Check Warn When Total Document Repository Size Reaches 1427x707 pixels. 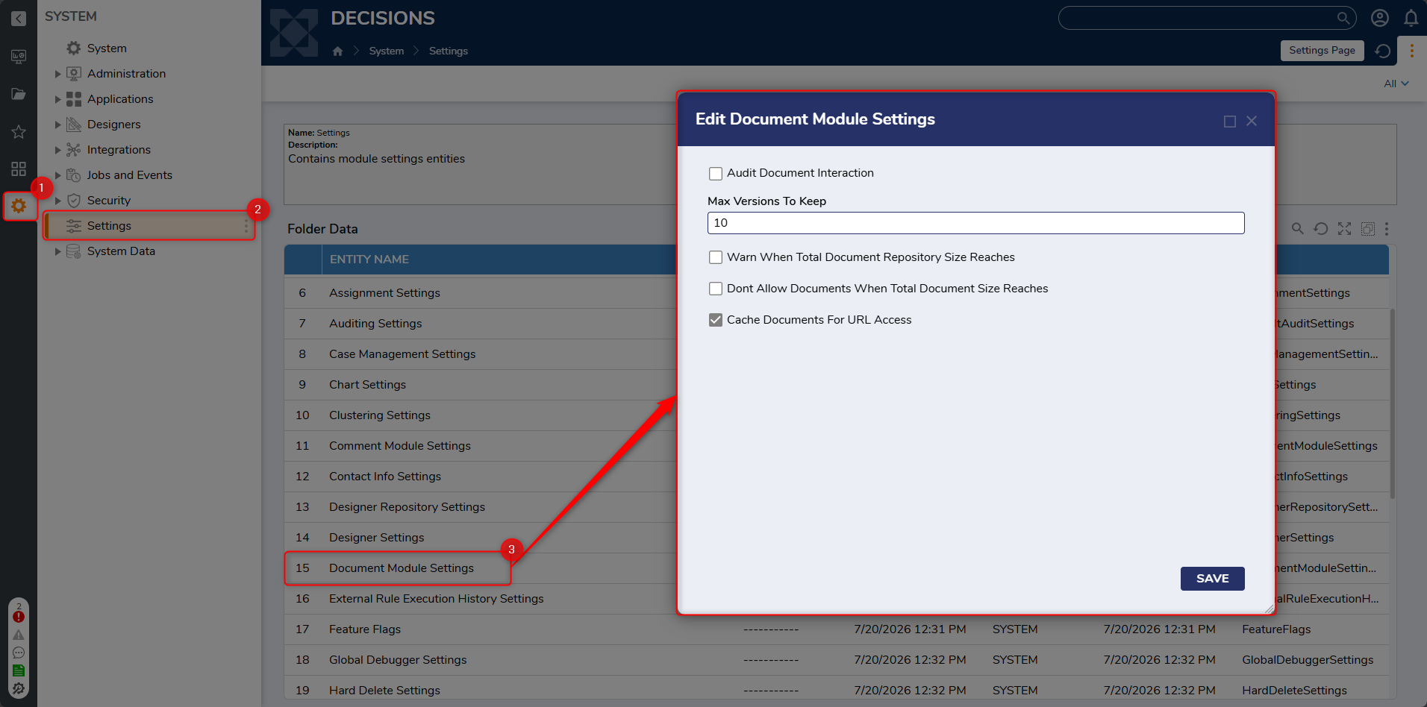click(716, 257)
